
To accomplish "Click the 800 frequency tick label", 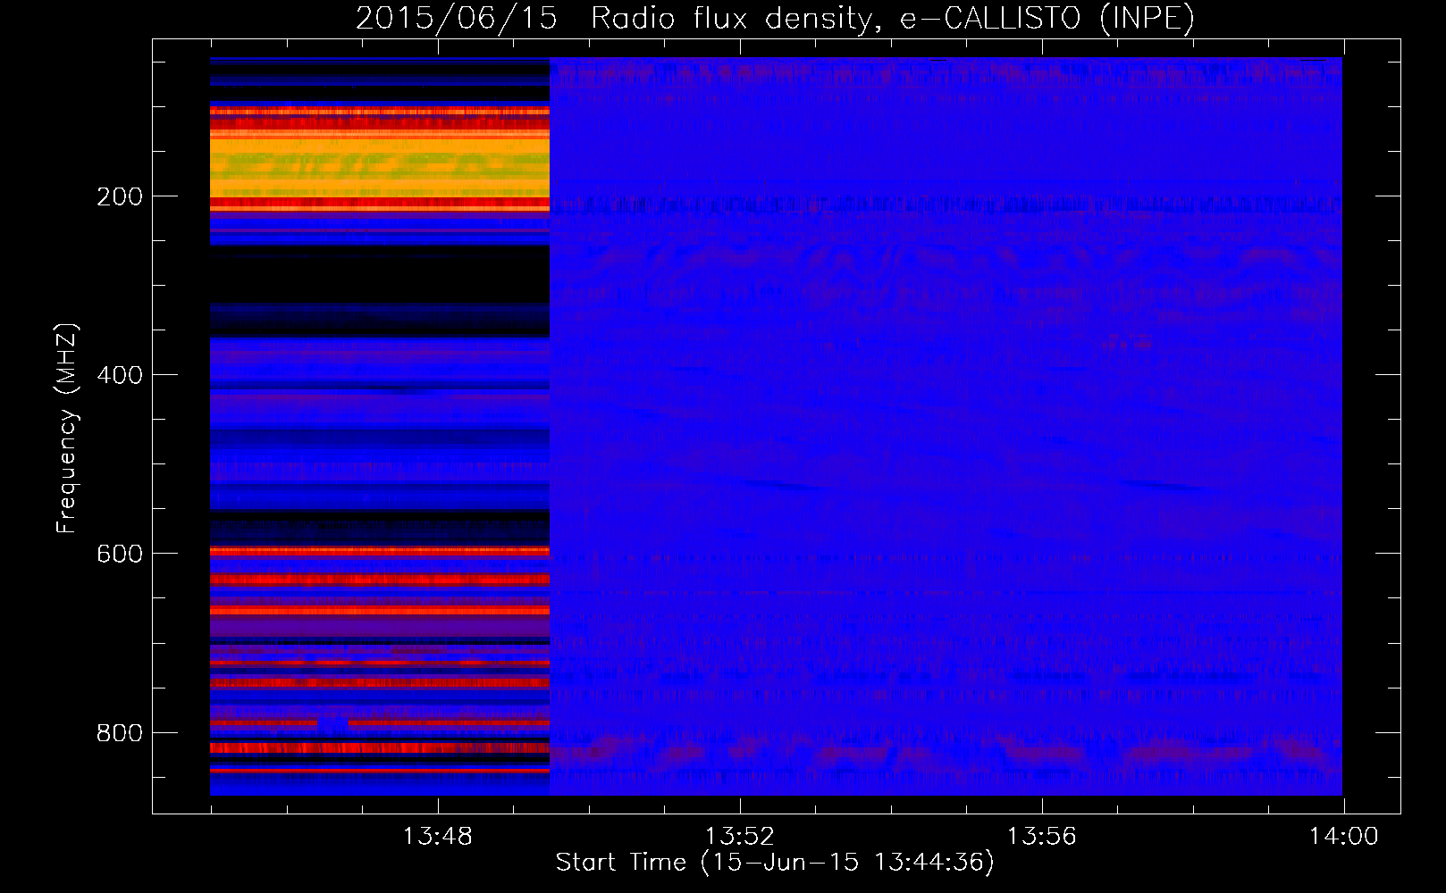I will (x=120, y=732).
